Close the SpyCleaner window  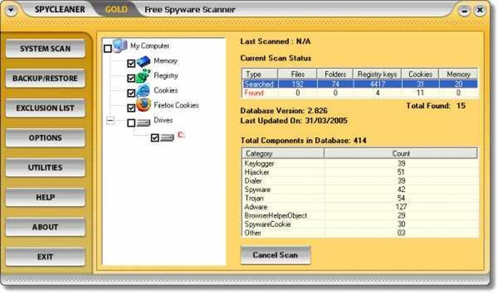coord(480,10)
